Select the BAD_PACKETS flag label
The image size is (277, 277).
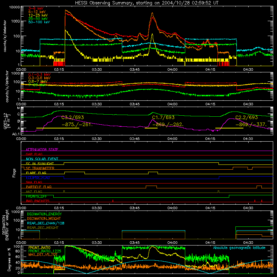click(38, 201)
